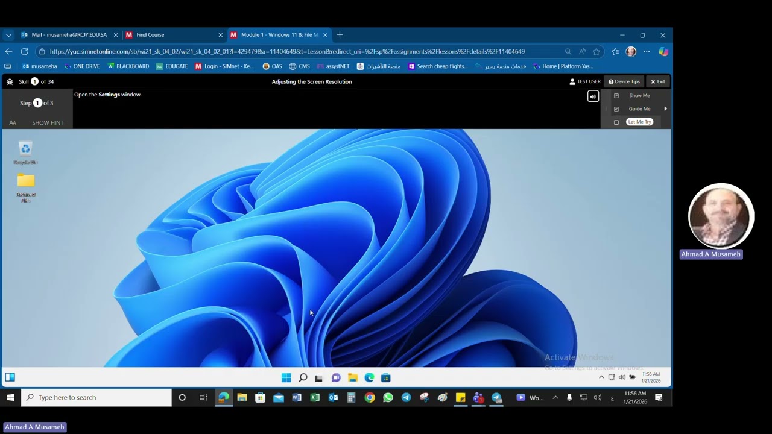The height and width of the screenshot is (434, 772).
Task: Open File Explorer in the simulated taskbar
Action: click(353, 378)
